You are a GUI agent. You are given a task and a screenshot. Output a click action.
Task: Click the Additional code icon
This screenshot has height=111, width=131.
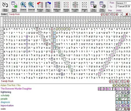57,5
